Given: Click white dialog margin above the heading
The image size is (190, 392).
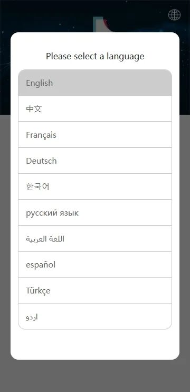Looking at the screenshot, I should point(95,41).
